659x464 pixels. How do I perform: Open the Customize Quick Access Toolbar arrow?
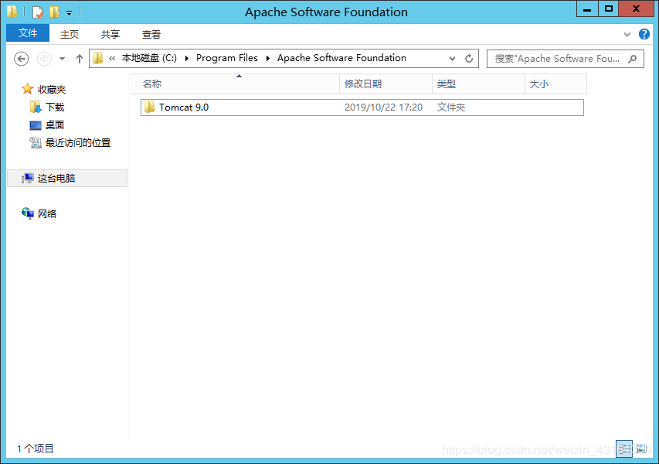[69, 13]
